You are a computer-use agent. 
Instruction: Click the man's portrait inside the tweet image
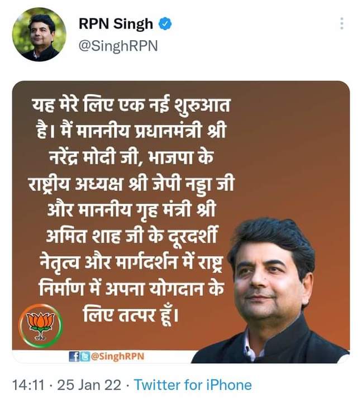pyautogui.click(x=271, y=290)
